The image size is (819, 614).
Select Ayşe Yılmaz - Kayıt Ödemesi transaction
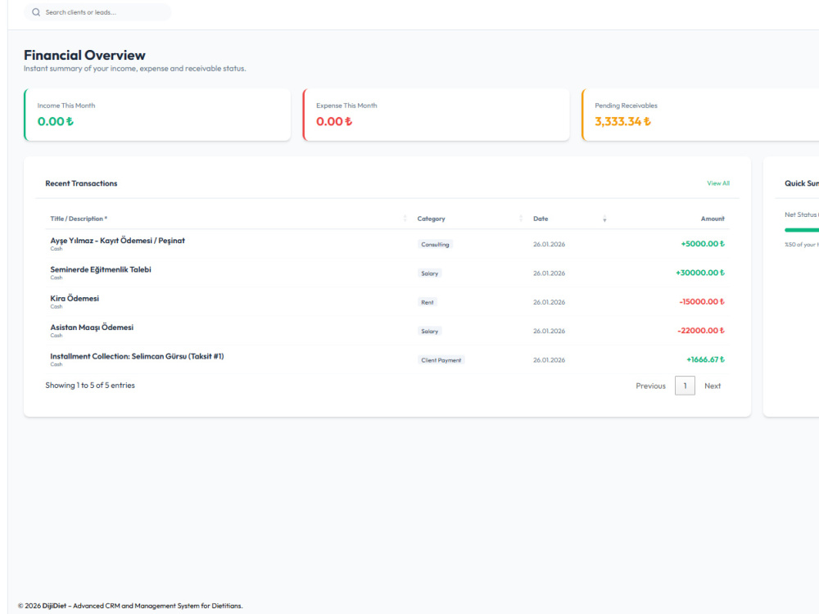point(387,244)
